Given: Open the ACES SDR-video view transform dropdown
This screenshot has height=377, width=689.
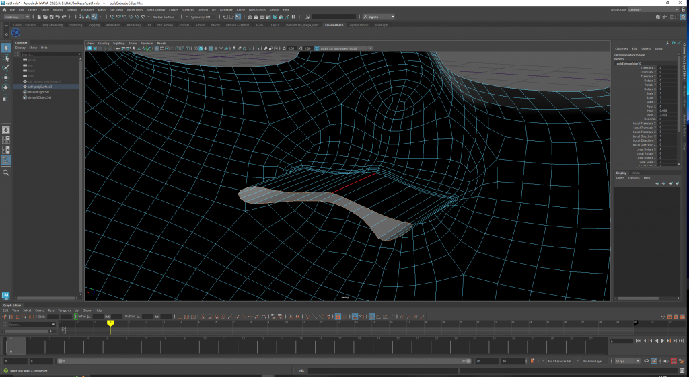Looking at the screenshot, I should [x=347, y=48].
